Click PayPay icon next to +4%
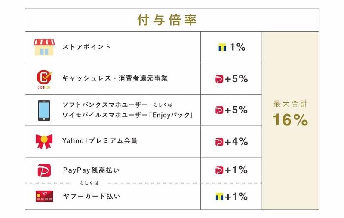 pyautogui.click(x=219, y=142)
